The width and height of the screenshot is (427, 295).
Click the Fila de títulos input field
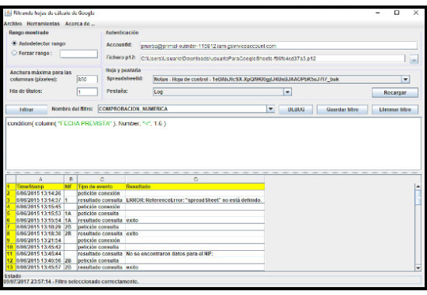(87, 91)
